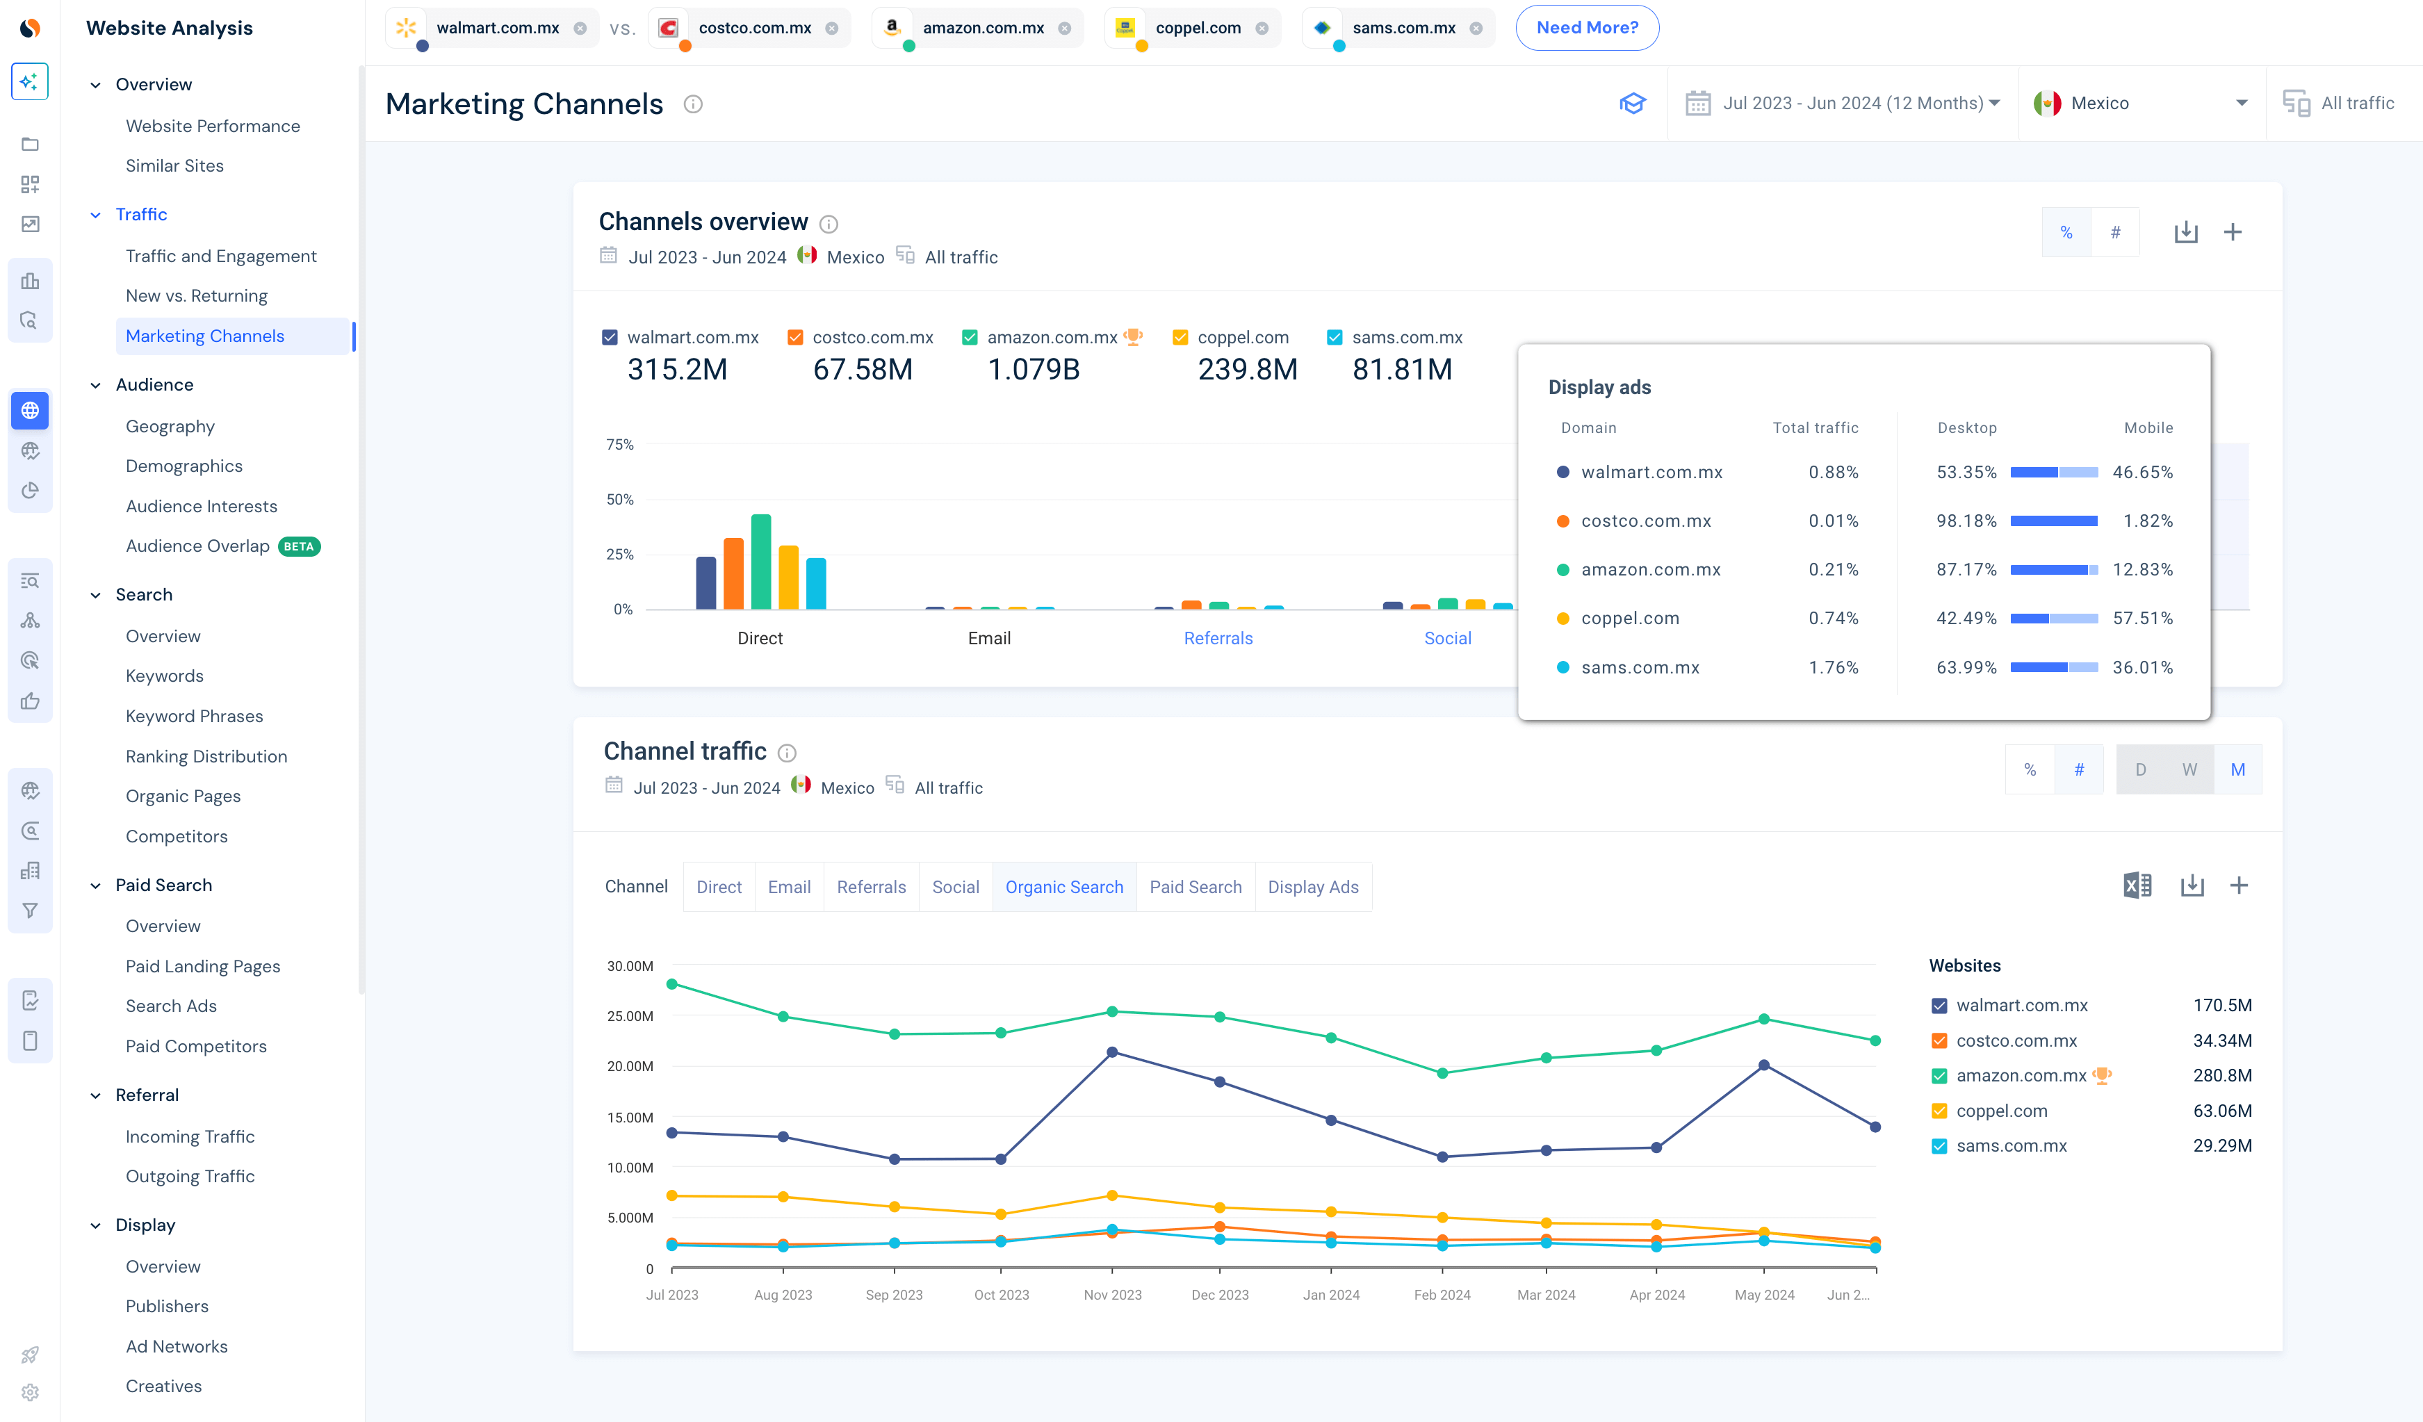Viewport: 2423px width, 1422px height.
Task: Uncheck costco.com.mx in Channels overview legend
Action: click(x=795, y=338)
